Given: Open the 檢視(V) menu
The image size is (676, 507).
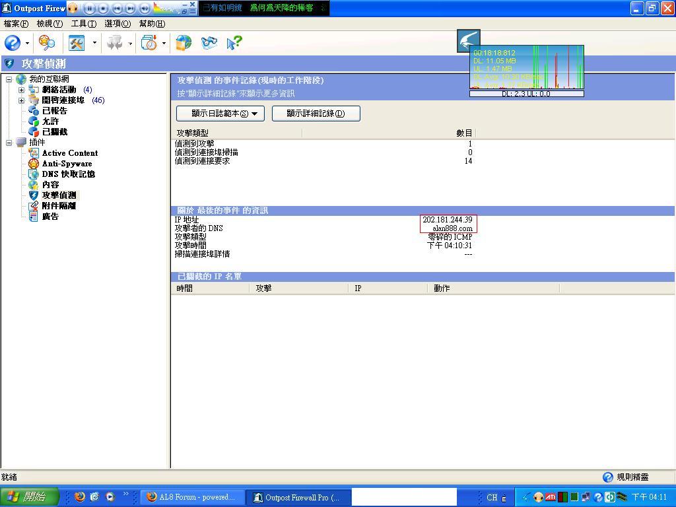Looking at the screenshot, I should (x=50, y=24).
